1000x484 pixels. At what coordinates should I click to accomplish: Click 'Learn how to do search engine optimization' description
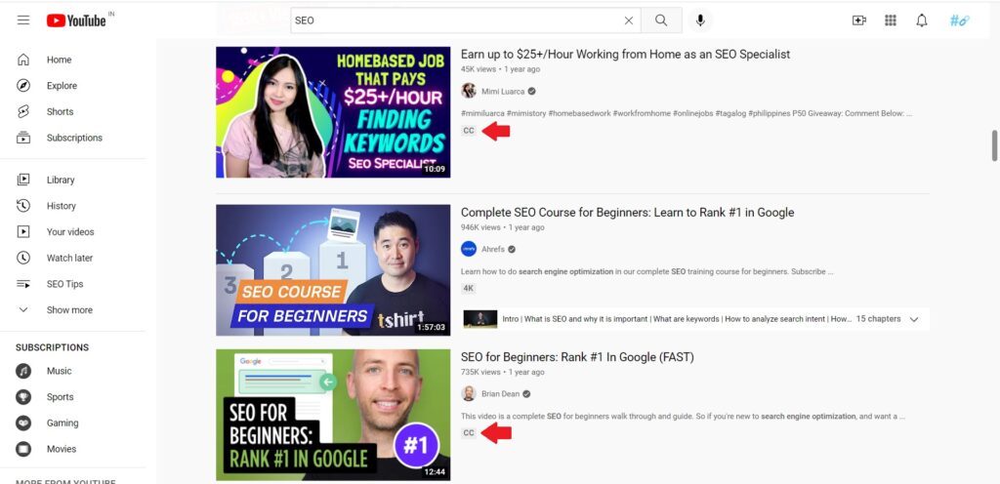click(x=646, y=271)
